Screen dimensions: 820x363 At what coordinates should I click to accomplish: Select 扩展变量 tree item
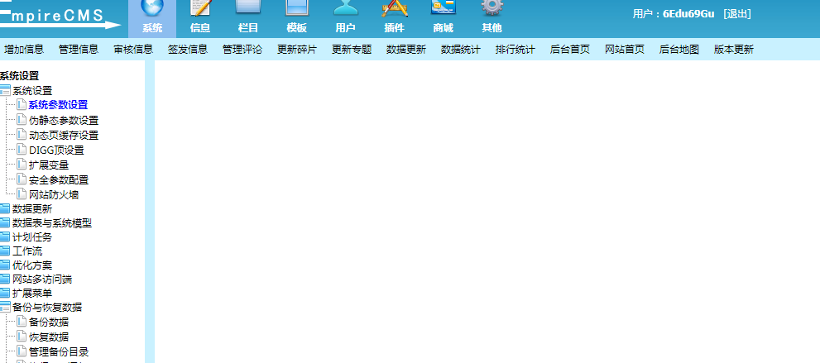pos(49,165)
